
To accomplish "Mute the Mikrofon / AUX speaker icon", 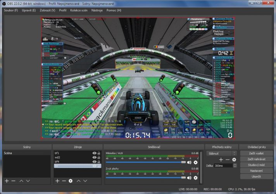I will [x=189, y=162].
